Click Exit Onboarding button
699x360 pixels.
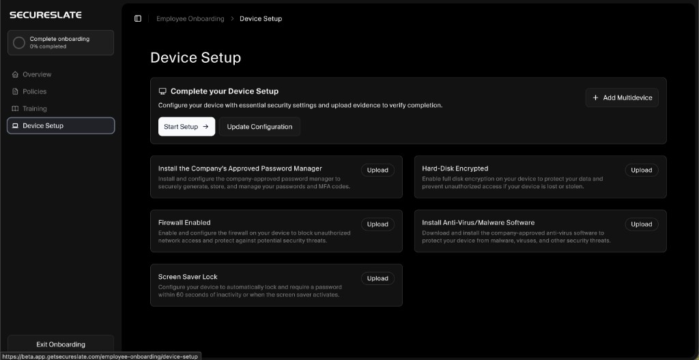click(x=61, y=344)
